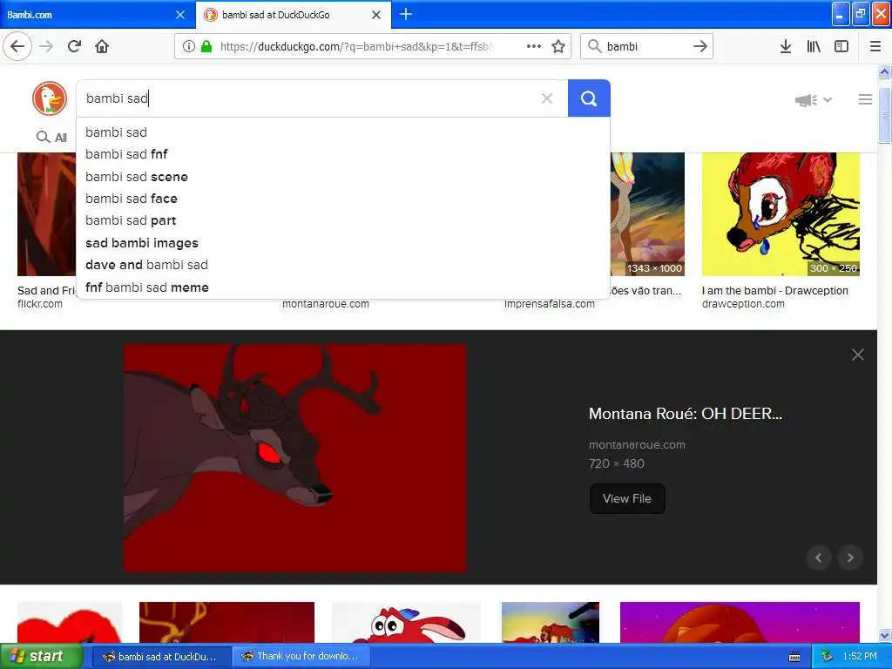Show site information icon in address bar
The image size is (892, 669).
(189, 46)
